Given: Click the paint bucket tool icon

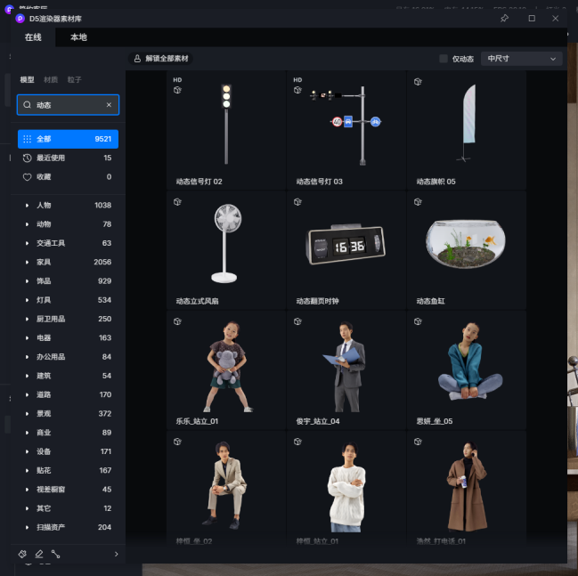Looking at the screenshot, I should click(x=23, y=554).
